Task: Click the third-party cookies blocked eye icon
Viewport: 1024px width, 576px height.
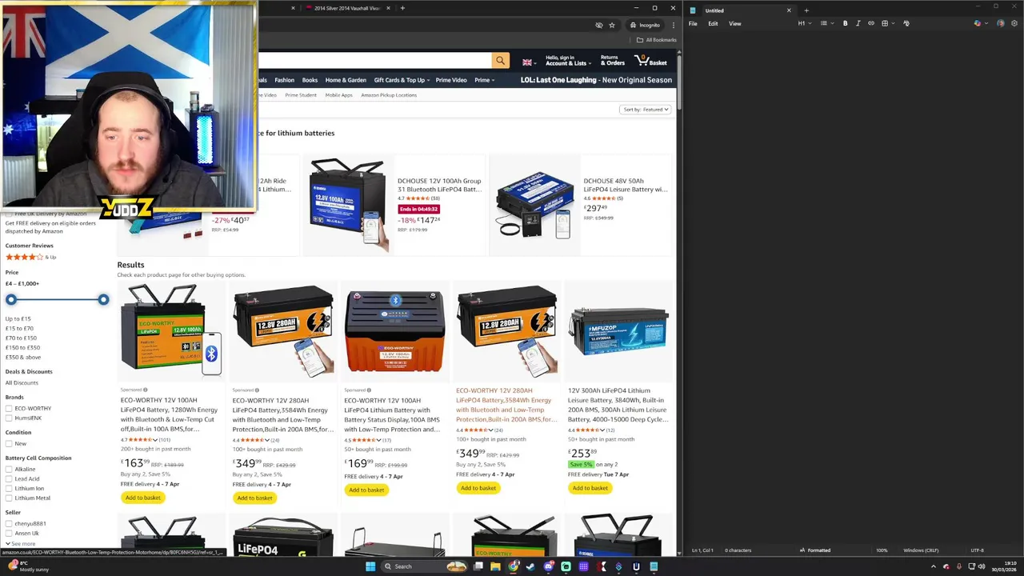Action: 598,25
